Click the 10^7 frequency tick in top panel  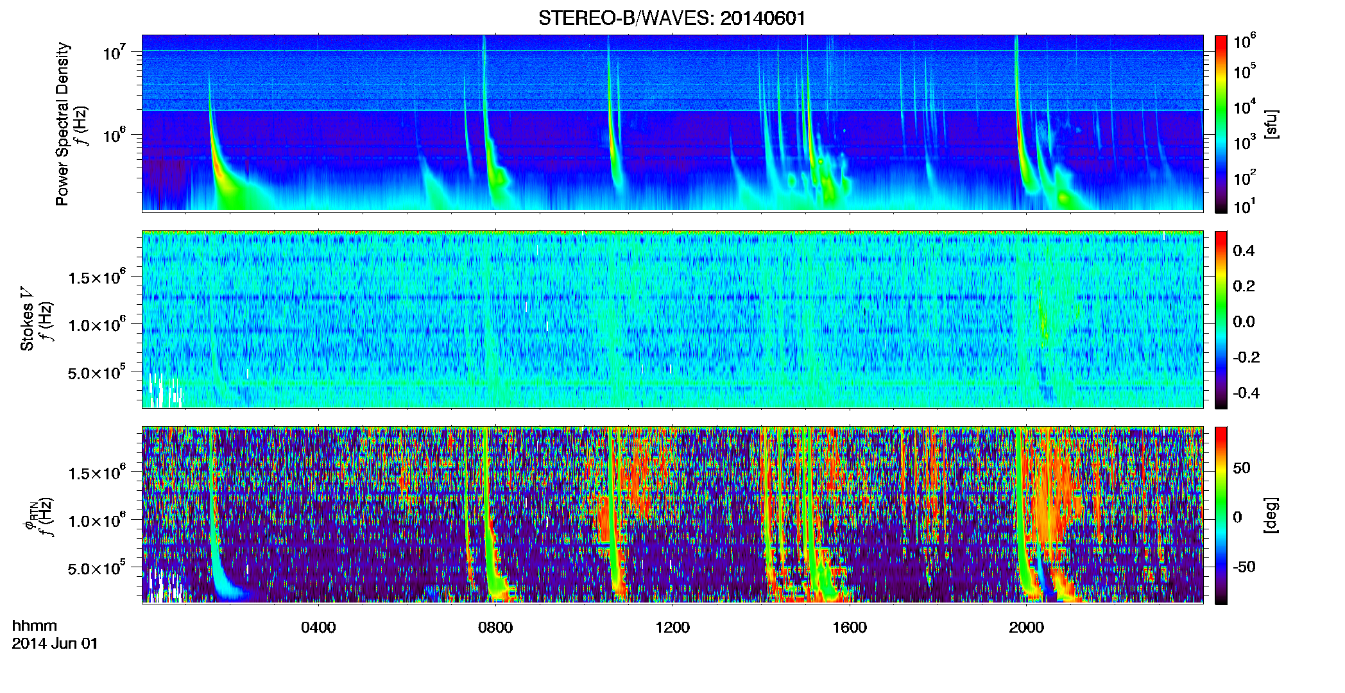pyautogui.click(x=114, y=51)
